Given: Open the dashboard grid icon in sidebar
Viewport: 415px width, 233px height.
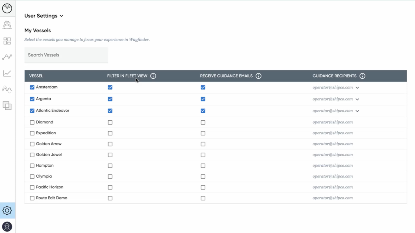Looking at the screenshot, I should click(x=7, y=41).
